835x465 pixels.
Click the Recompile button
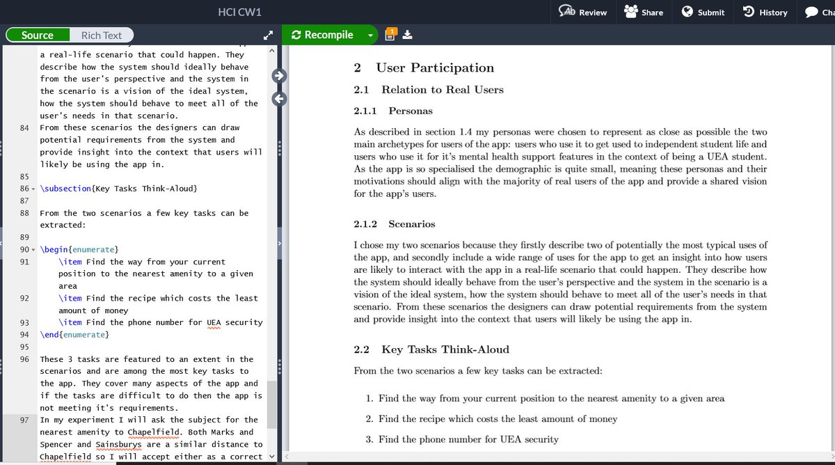click(324, 35)
